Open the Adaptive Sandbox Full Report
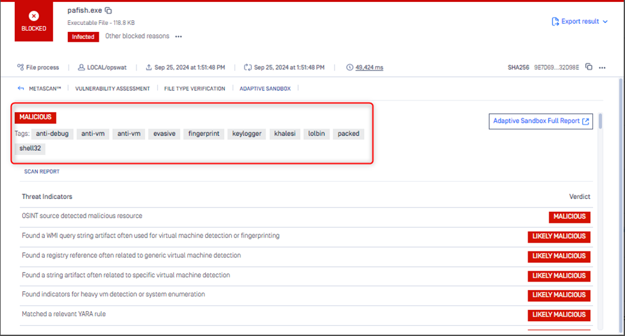The height and width of the screenshot is (336, 625). tap(540, 122)
